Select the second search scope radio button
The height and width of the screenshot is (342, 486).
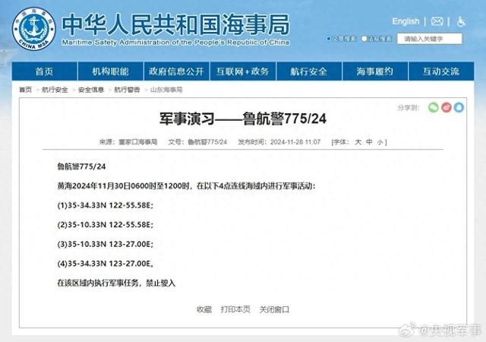[x=364, y=39]
